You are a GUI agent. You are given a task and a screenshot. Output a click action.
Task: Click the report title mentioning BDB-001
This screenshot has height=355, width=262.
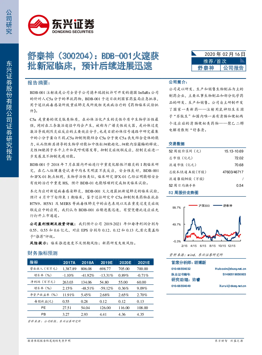[x=93, y=61]
